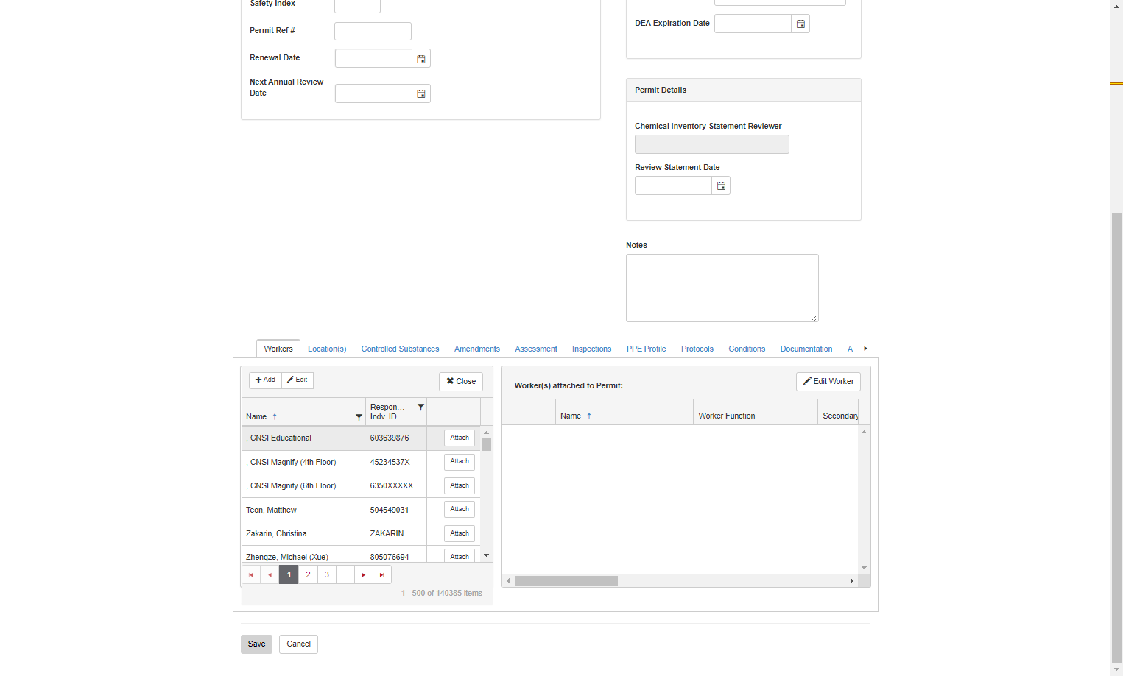Image resolution: width=1123 pixels, height=676 pixels.
Task: Open the Inspections tab
Action: (591, 349)
